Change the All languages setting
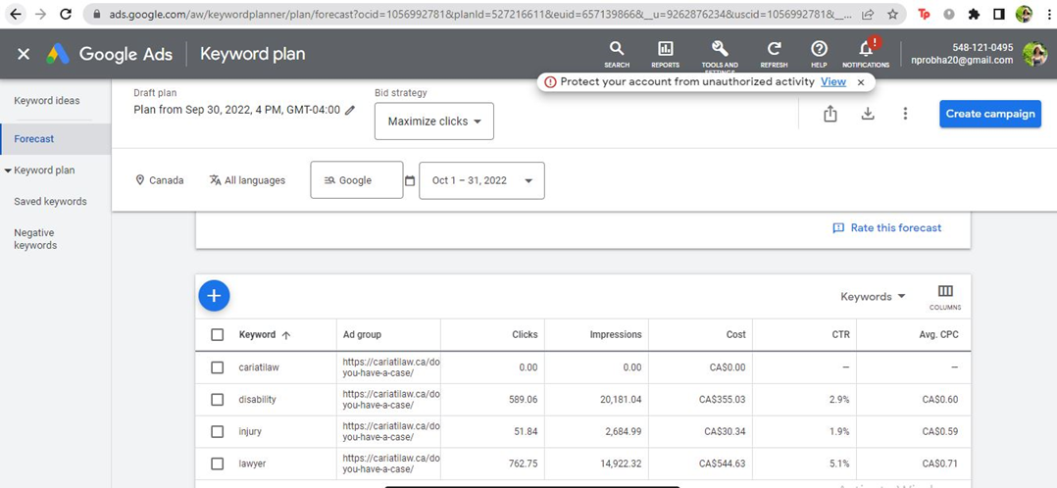 coord(247,180)
